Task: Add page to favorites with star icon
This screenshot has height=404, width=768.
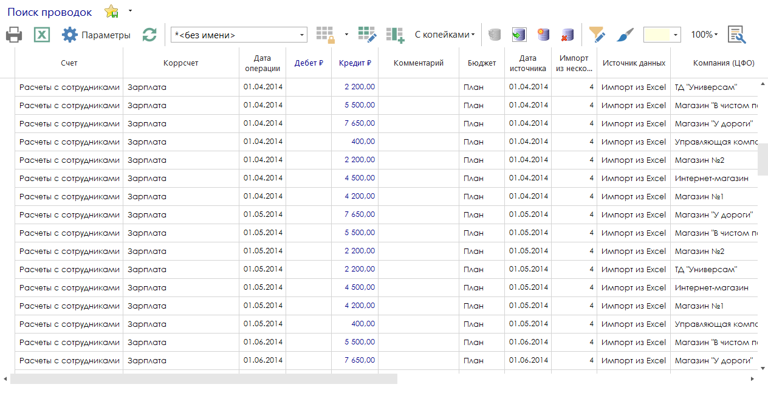Action: pos(112,12)
